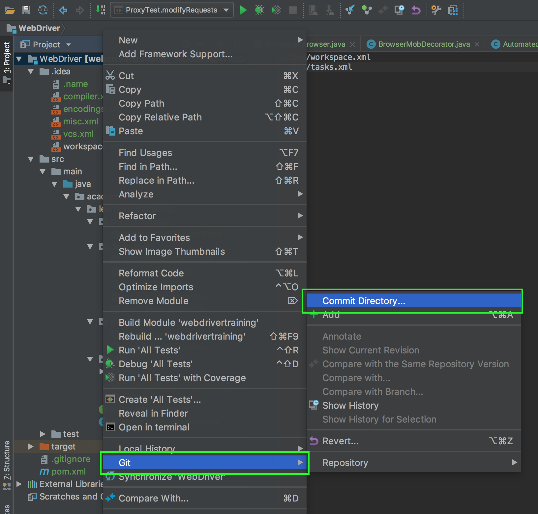Expand External Libraries in project tree
Screen dimensions: 538x514
coord(19,484)
